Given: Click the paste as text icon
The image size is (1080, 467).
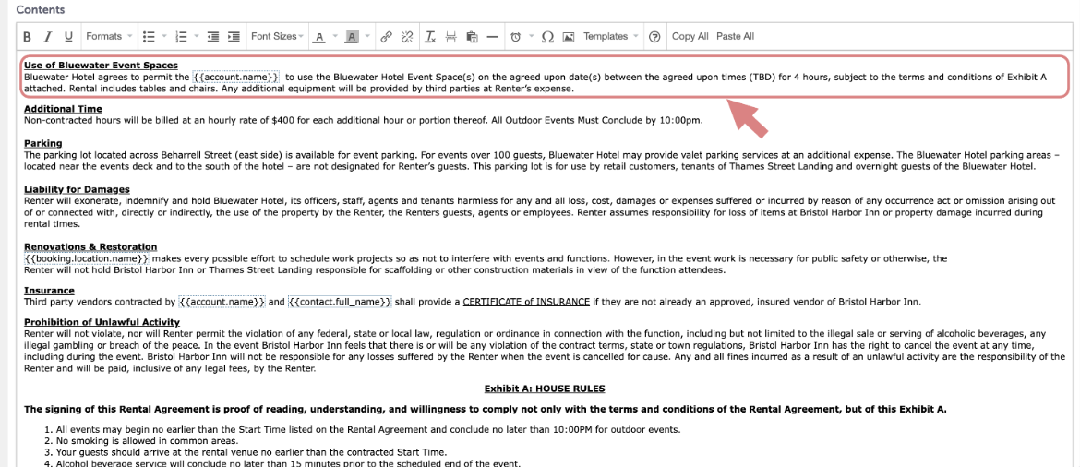Looking at the screenshot, I should coord(472,37).
